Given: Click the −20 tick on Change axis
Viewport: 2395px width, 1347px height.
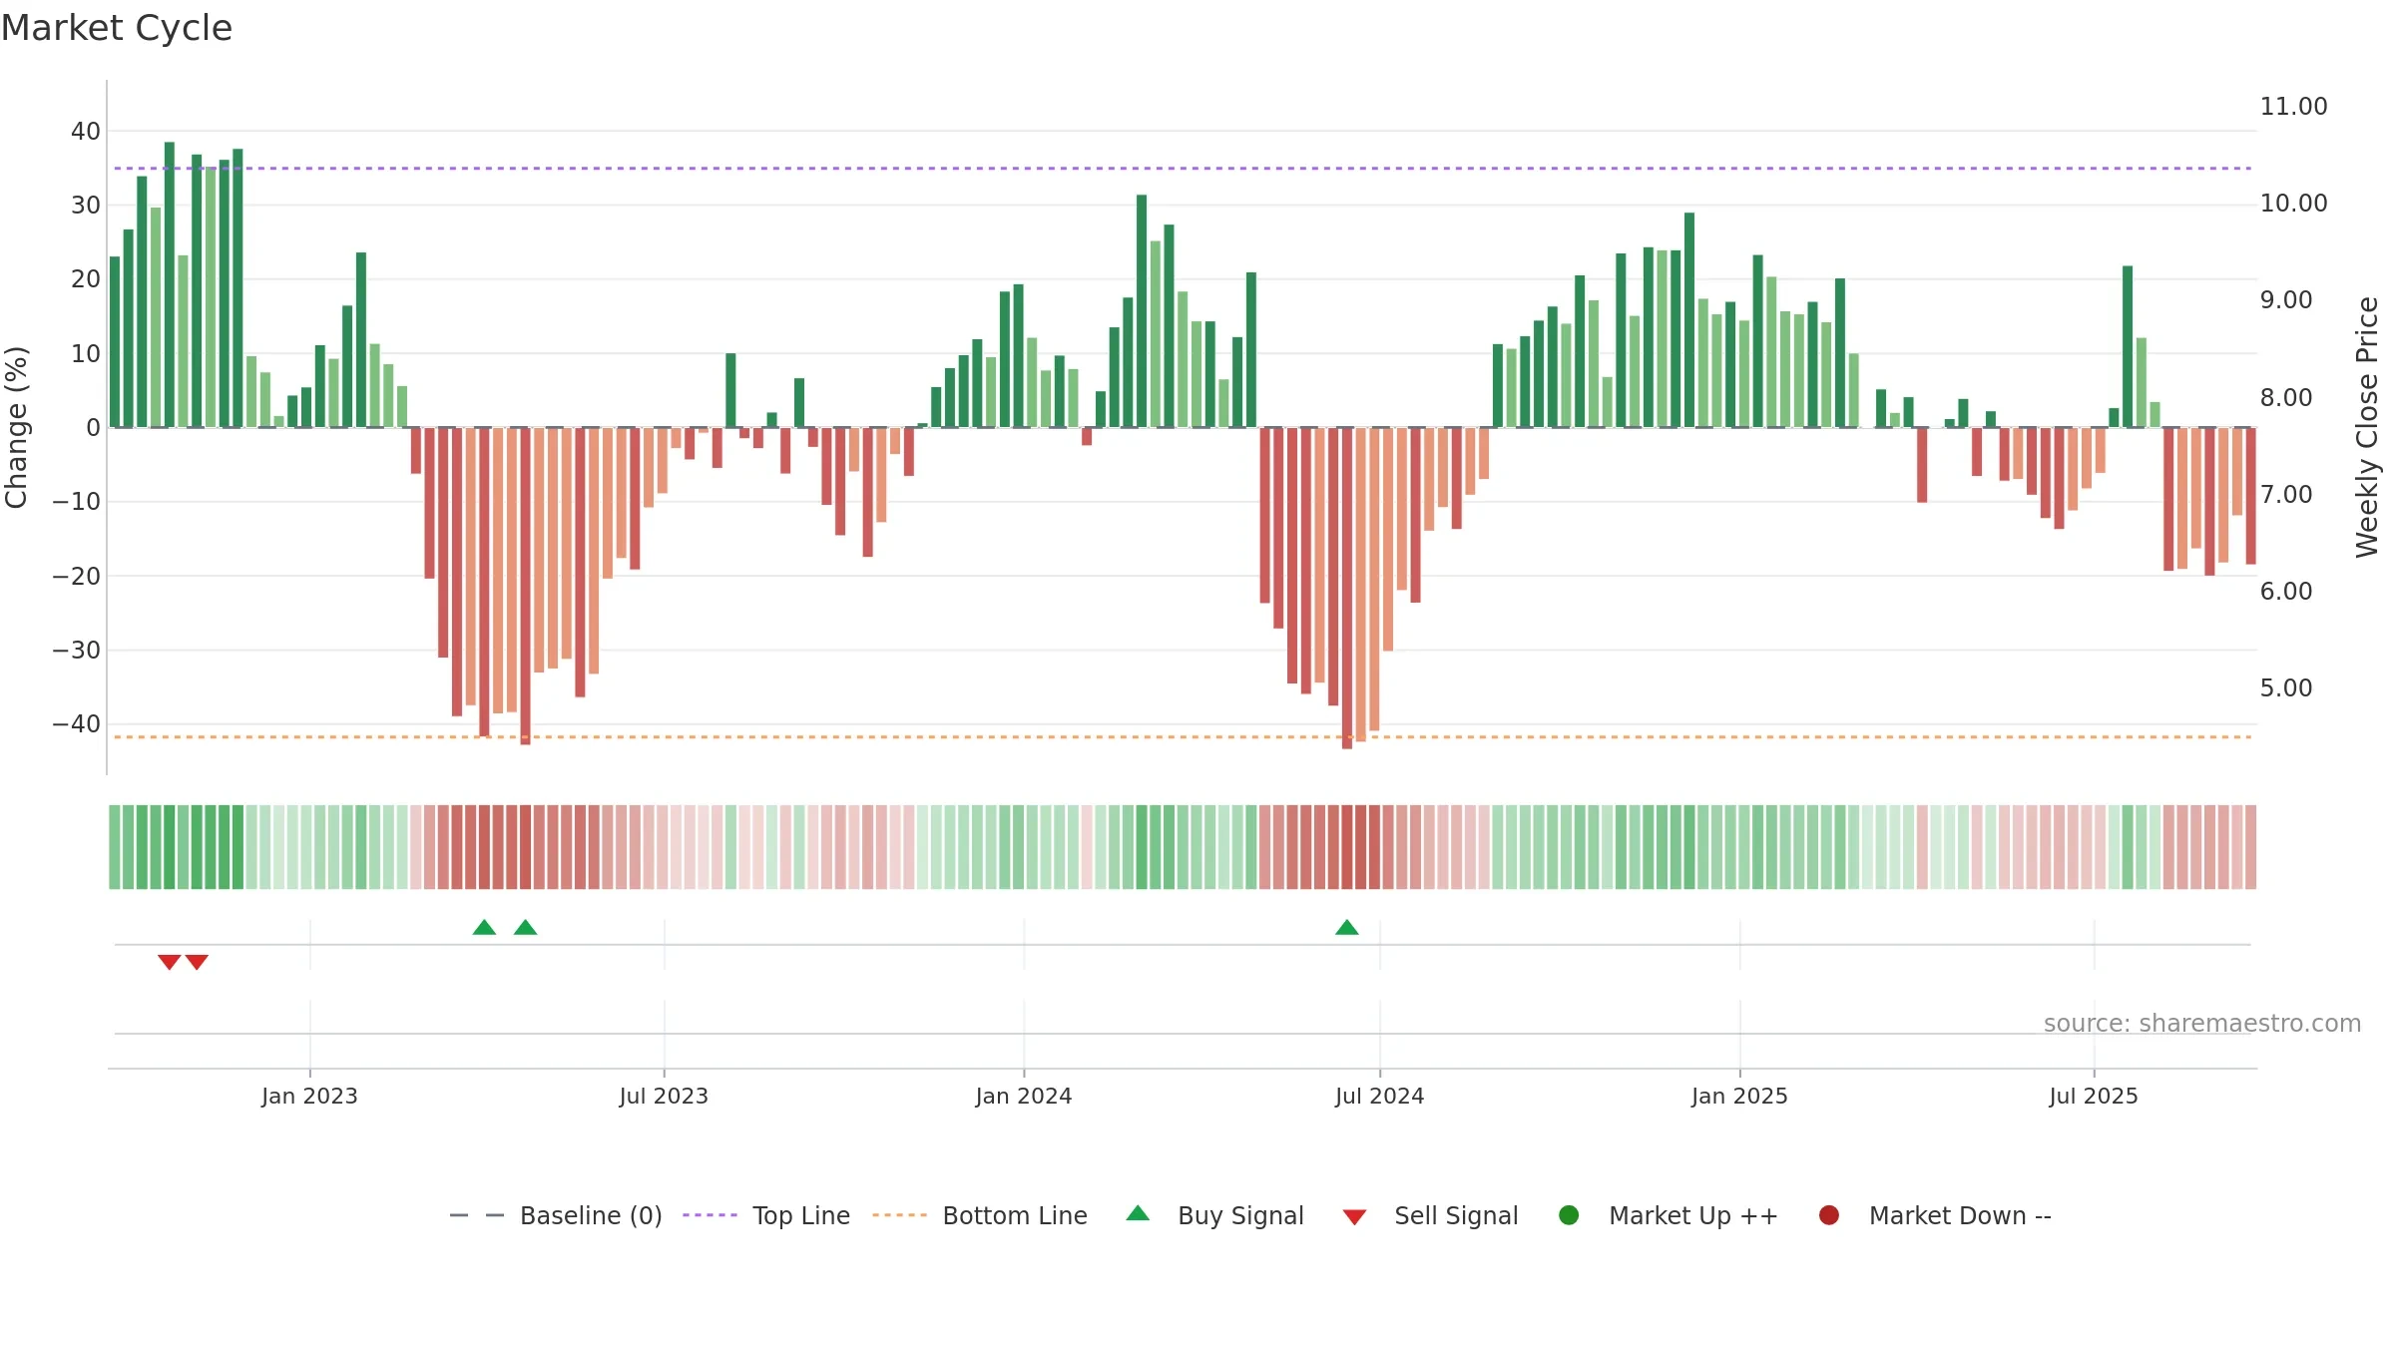Looking at the screenshot, I should tap(77, 576).
